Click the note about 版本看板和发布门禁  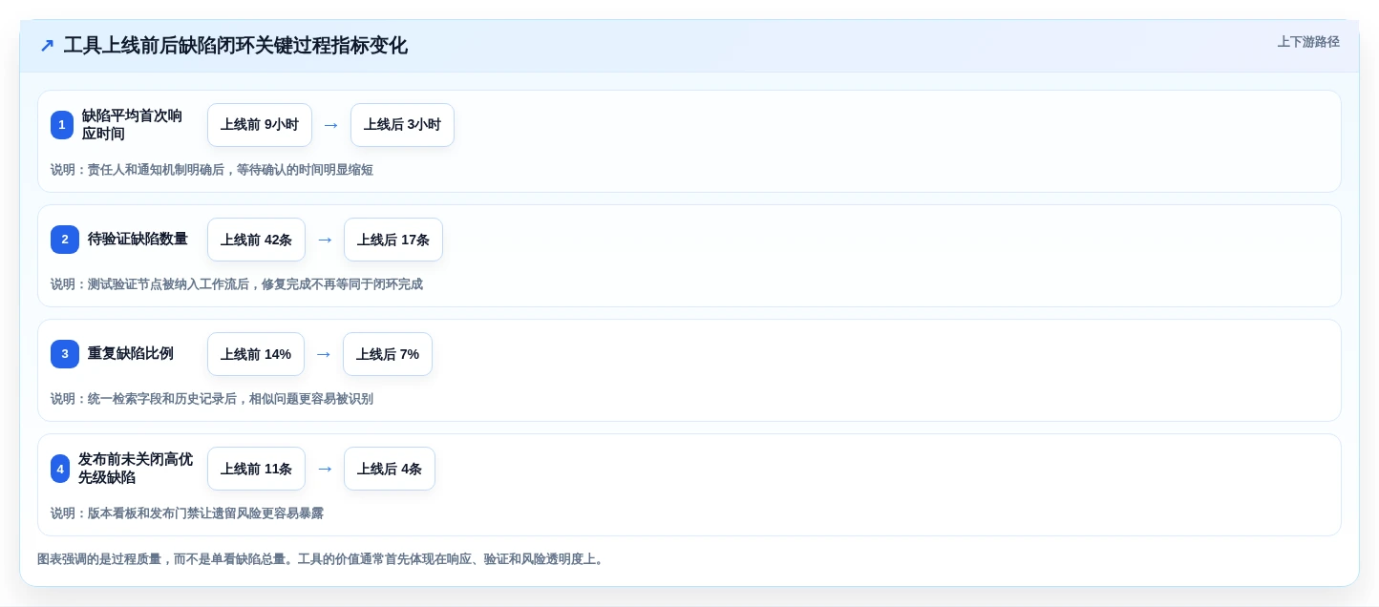point(187,513)
